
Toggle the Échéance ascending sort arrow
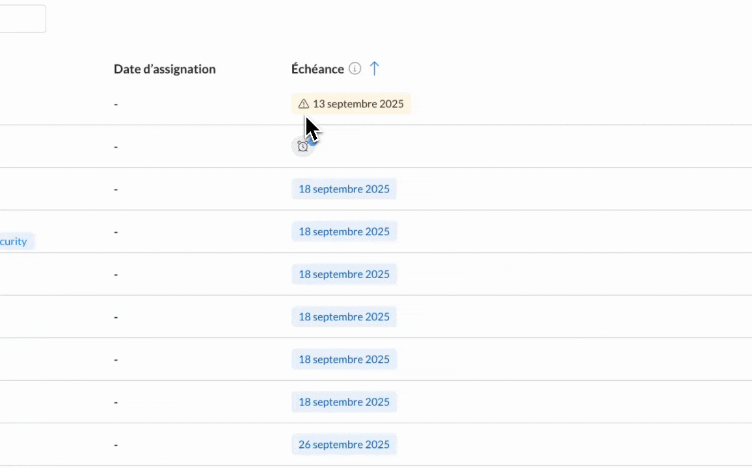coord(374,69)
